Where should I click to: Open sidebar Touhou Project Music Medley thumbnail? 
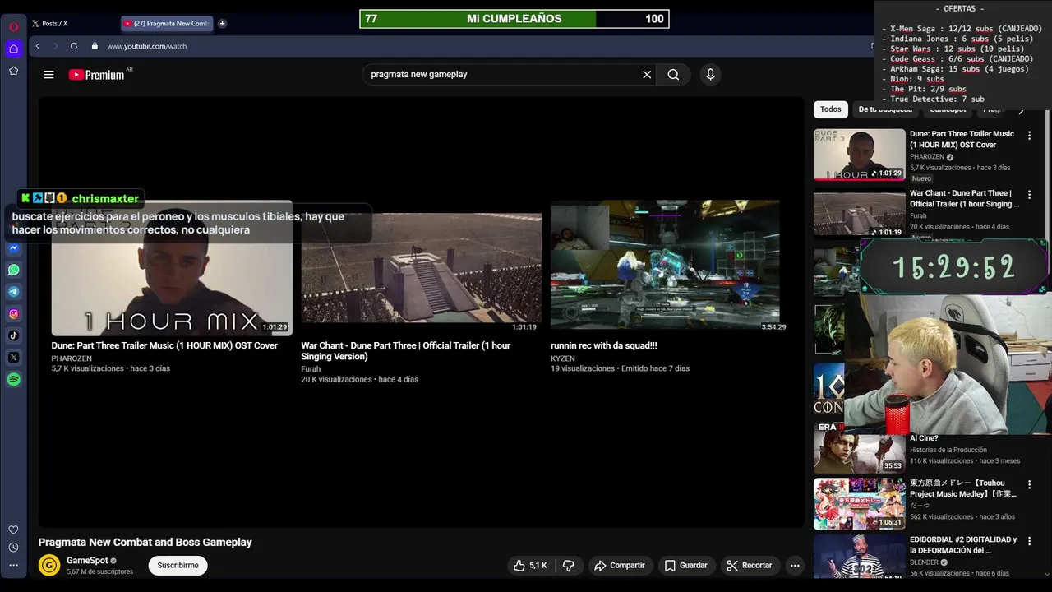point(860,504)
